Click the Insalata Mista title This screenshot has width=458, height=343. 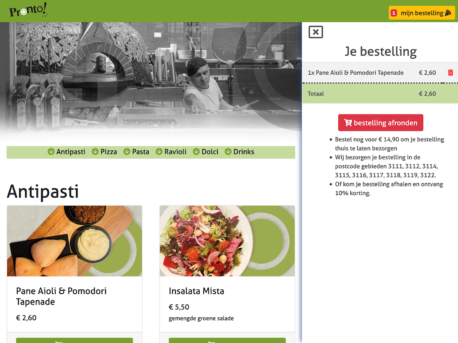[196, 291]
